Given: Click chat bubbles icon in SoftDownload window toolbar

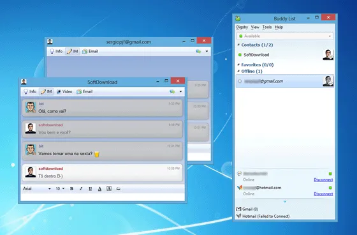Looking at the screenshot, I should (x=172, y=91).
